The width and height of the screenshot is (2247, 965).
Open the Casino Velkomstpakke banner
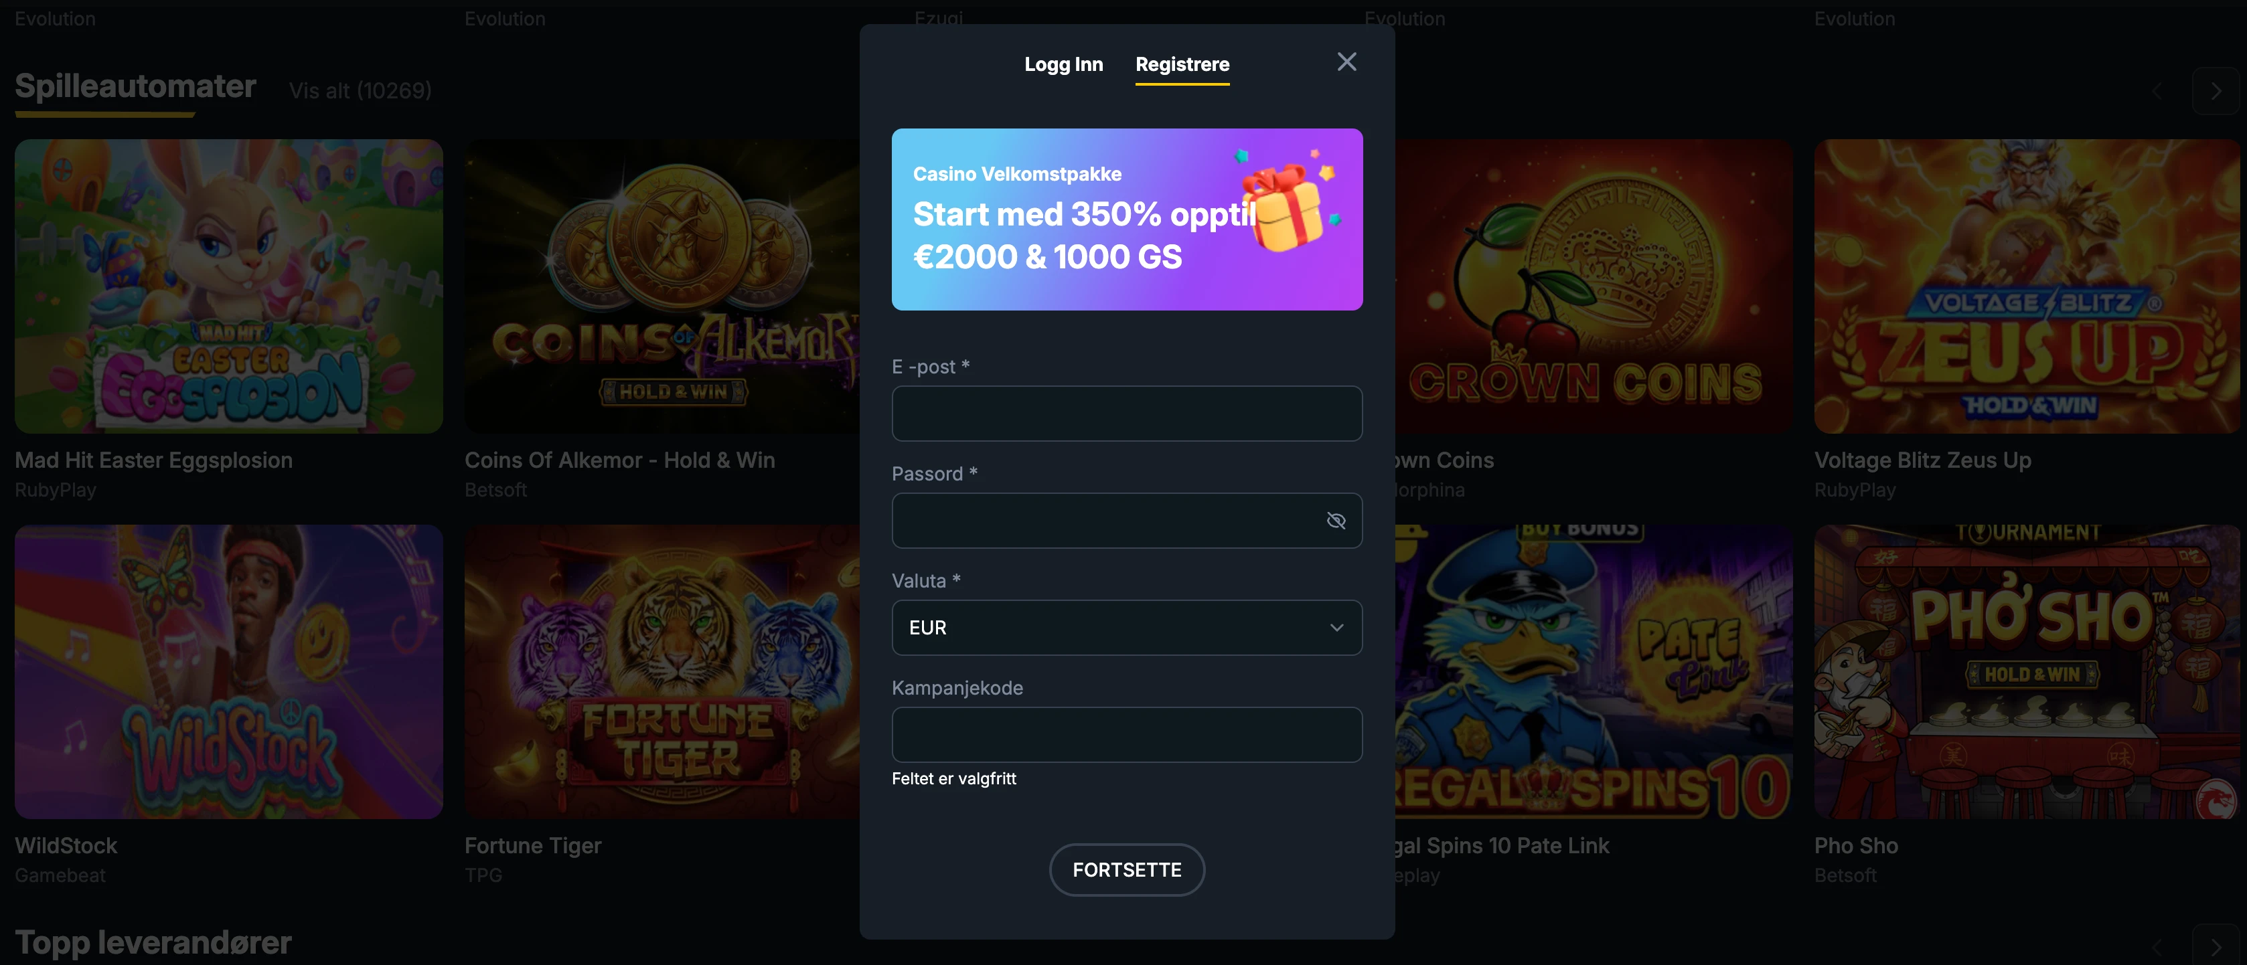click(1127, 220)
